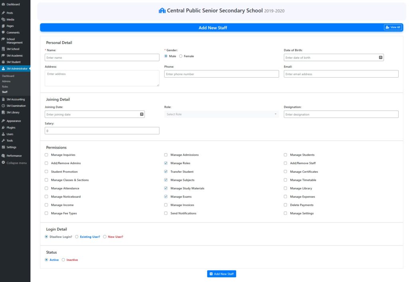Click the Dashboard icon in sidebar

(3, 4)
